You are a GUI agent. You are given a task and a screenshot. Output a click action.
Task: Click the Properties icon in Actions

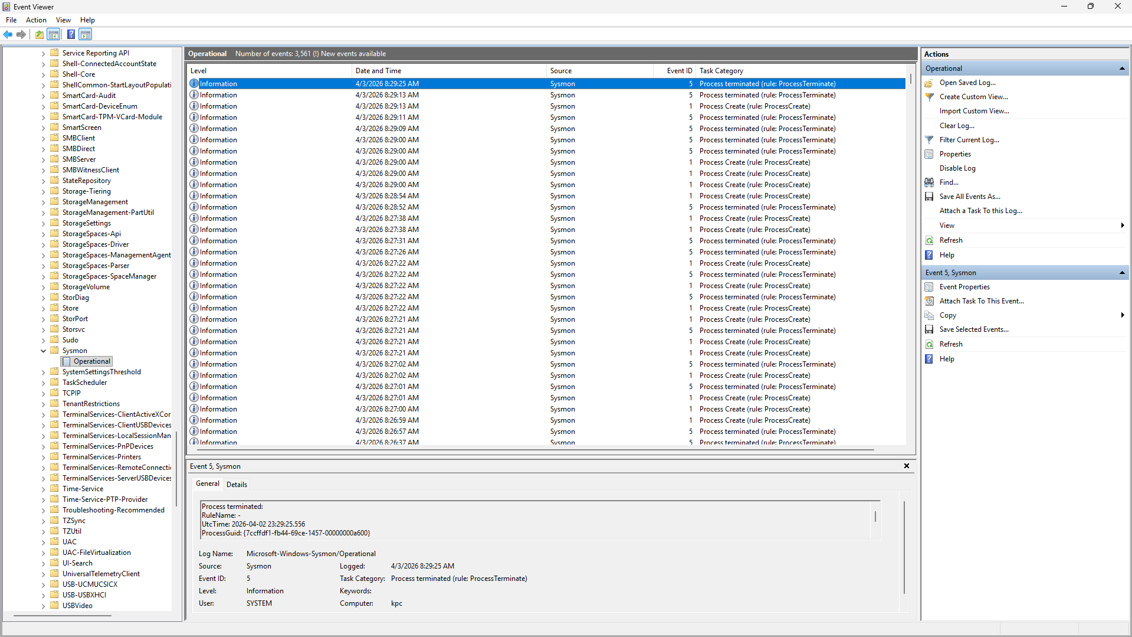coord(929,154)
